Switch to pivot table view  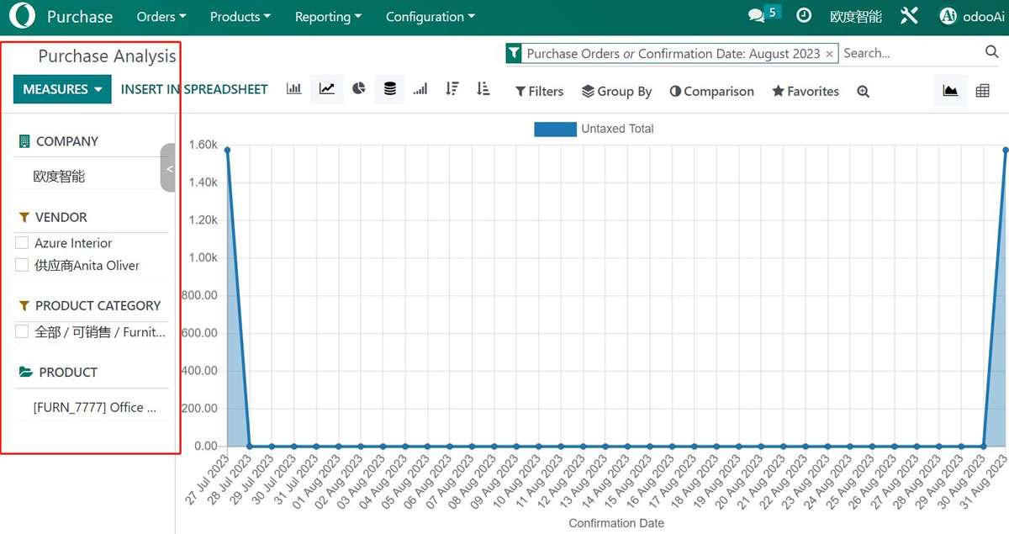point(982,91)
